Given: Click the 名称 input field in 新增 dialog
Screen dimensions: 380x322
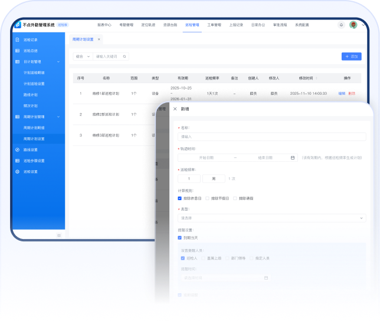Looking at the screenshot, I should point(271,137).
